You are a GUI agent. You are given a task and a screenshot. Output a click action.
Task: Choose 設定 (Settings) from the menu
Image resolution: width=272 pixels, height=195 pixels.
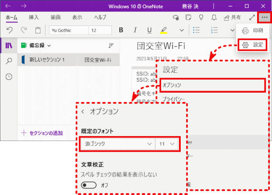pyautogui.click(x=252, y=45)
